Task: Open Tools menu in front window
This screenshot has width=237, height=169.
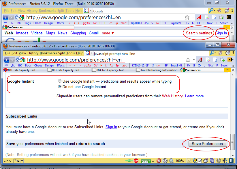Action: click(x=70, y=53)
